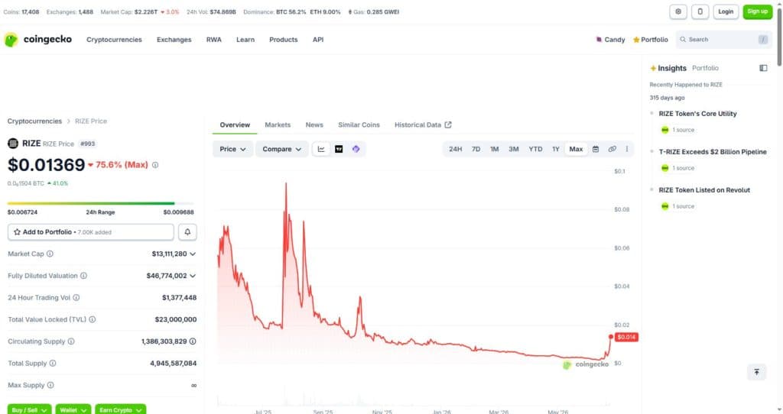Click info icon after 1,386,303,829 supply value
This screenshot has height=414, width=783.
[x=193, y=341]
